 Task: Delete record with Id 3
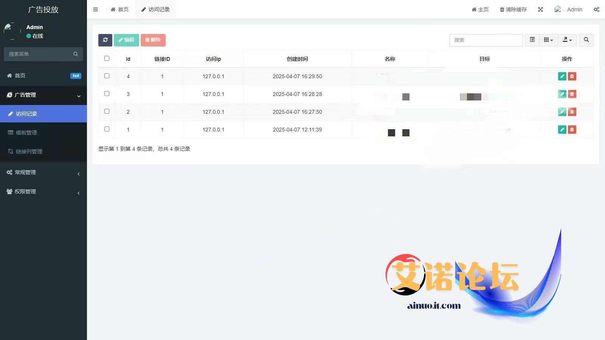pyautogui.click(x=572, y=94)
